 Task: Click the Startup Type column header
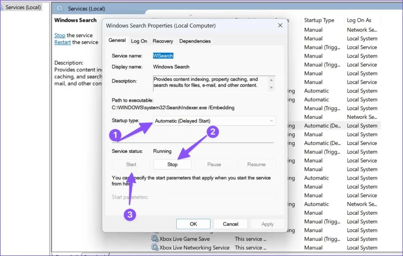pos(319,20)
